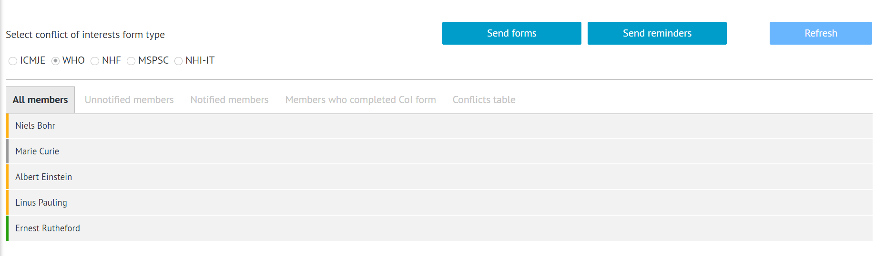Click the green status bar beside Ernest Rutheford
The width and height of the screenshot is (875, 256).
click(x=7, y=228)
